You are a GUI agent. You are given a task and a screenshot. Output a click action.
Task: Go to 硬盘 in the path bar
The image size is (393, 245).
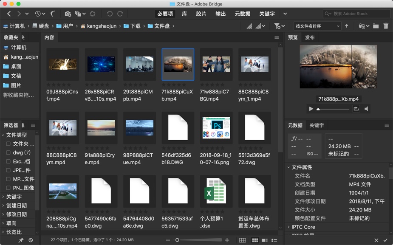41,26
